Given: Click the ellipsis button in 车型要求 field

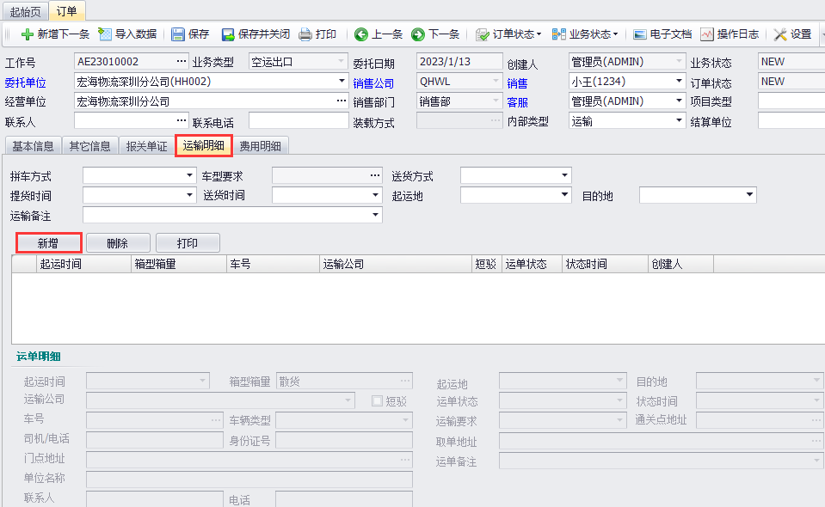Looking at the screenshot, I should tap(374, 175).
